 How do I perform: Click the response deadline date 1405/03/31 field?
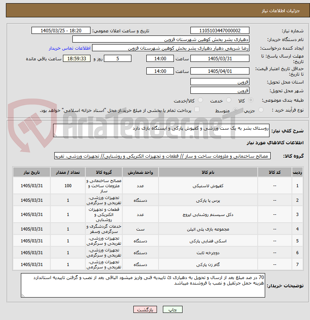[x=220, y=59]
